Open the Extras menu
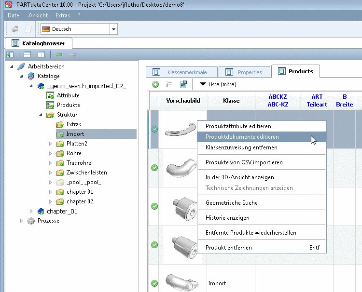 coord(63,15)
